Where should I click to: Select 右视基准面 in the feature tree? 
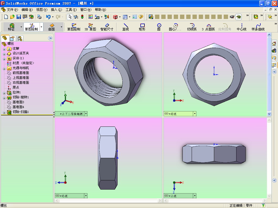click(21, 83)
